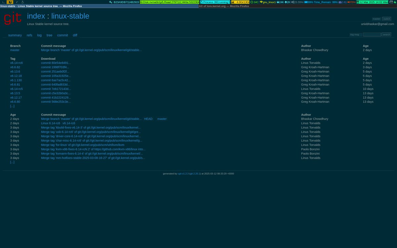Open the Linux 6.14-rc6 commit message
The height and width of the screenshot is (248, 397).
pyautogui.click(x=51, y=123)
